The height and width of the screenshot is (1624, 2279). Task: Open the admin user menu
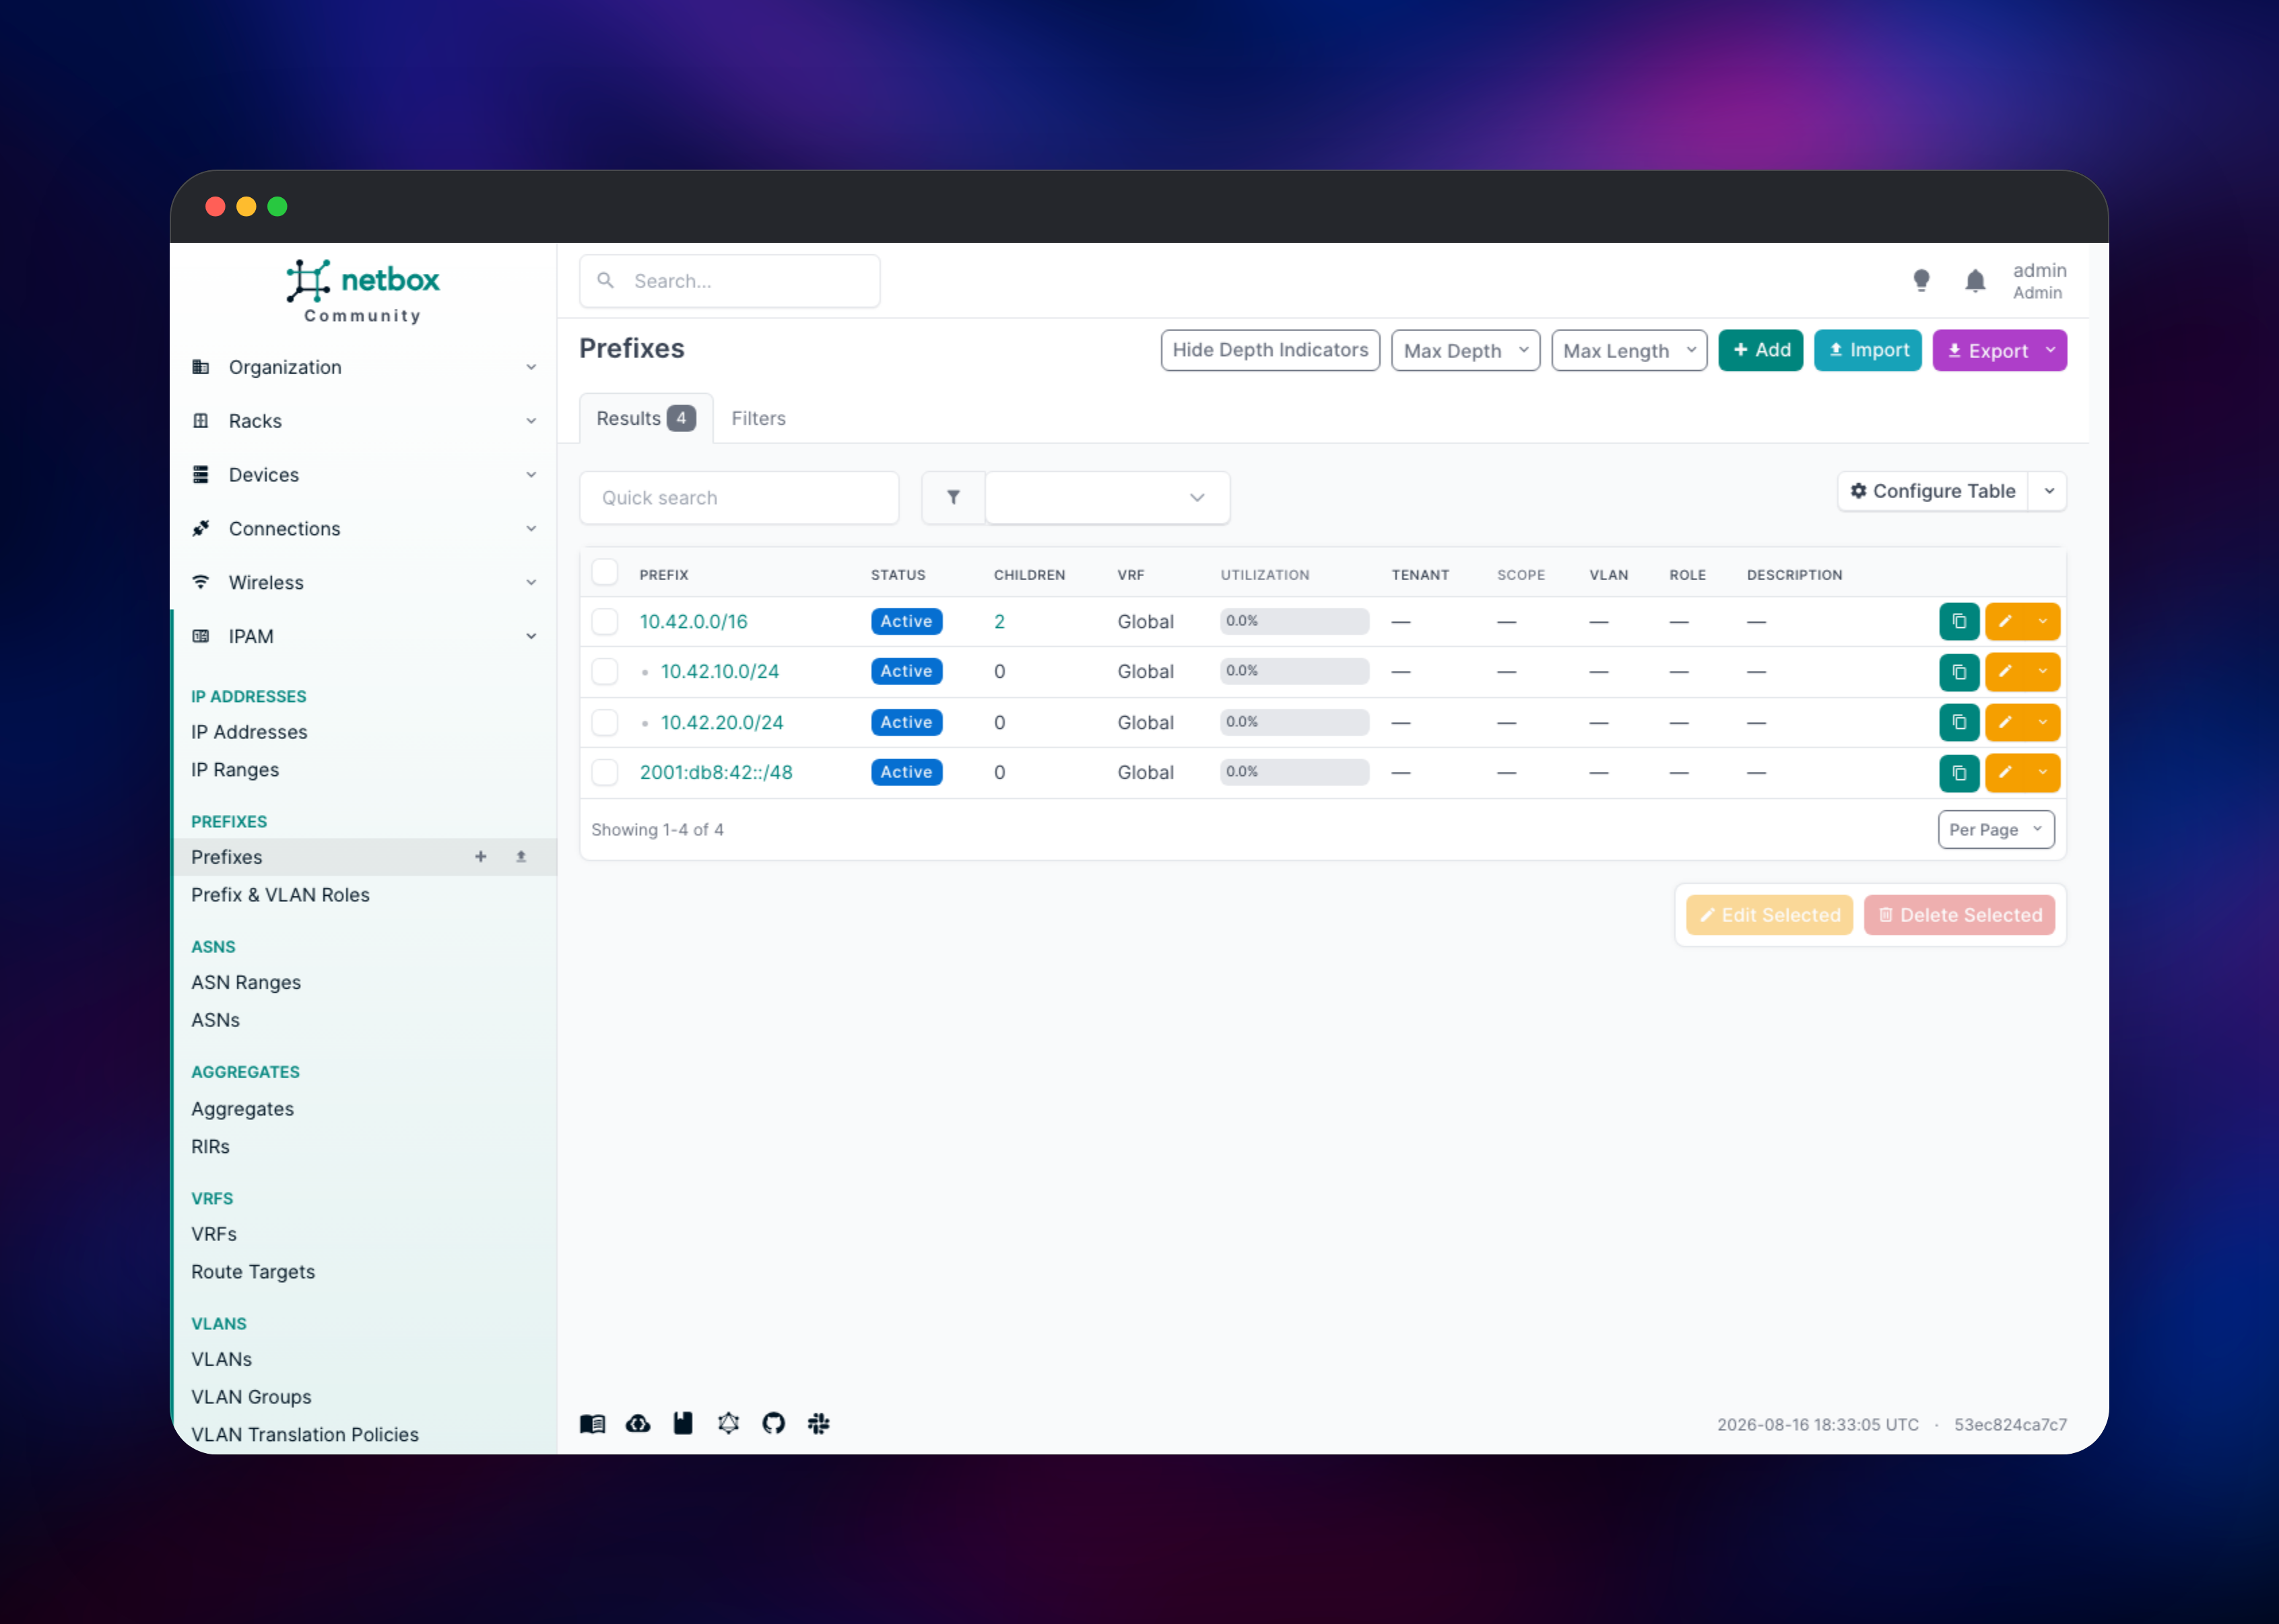tap(2039, 281)
